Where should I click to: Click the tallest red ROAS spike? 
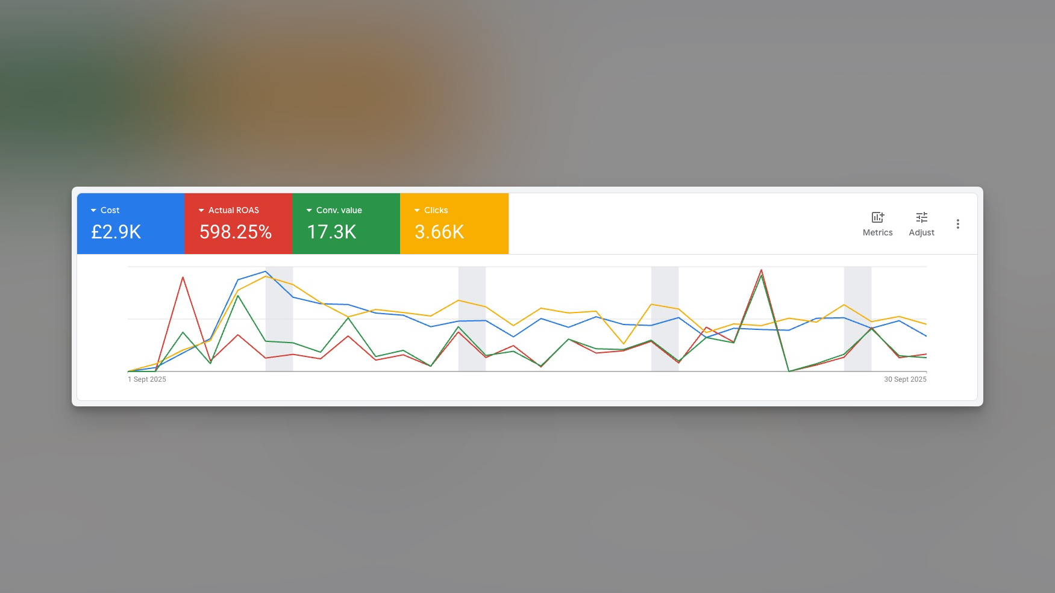[x=762, y=270]
